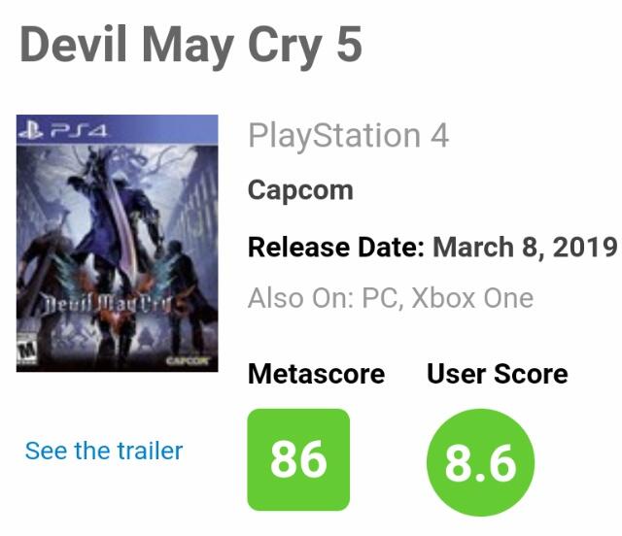Screen dimensions: 622x536
Task: Switch to the PC version link
Action: point(380,297)
